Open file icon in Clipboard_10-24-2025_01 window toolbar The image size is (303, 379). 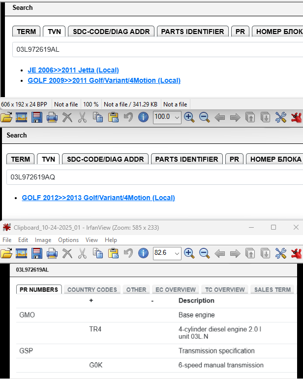click(6, 253)
